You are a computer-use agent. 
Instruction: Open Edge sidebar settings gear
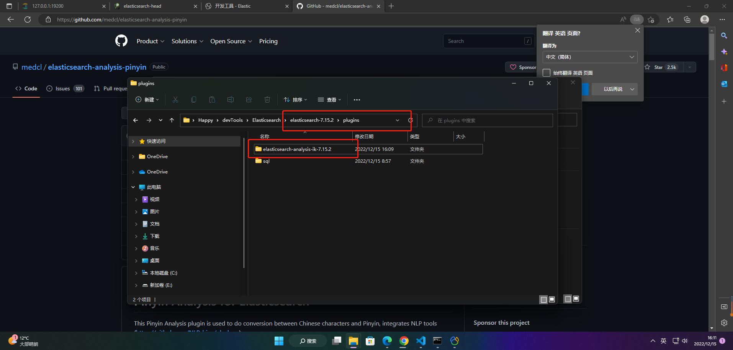724,323
